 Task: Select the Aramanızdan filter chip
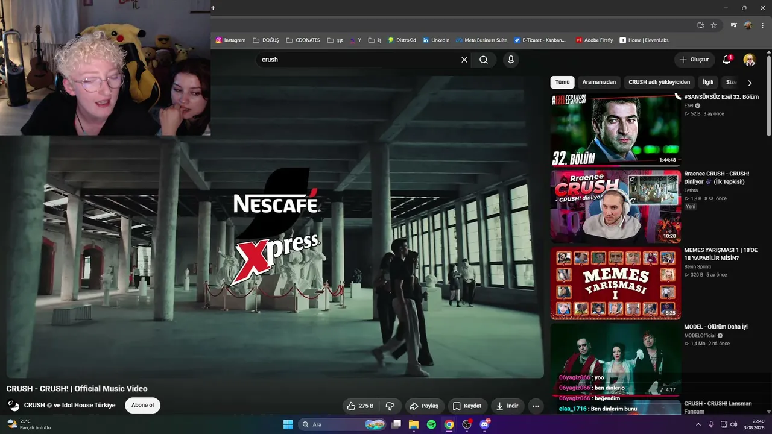tap(599, 82)
